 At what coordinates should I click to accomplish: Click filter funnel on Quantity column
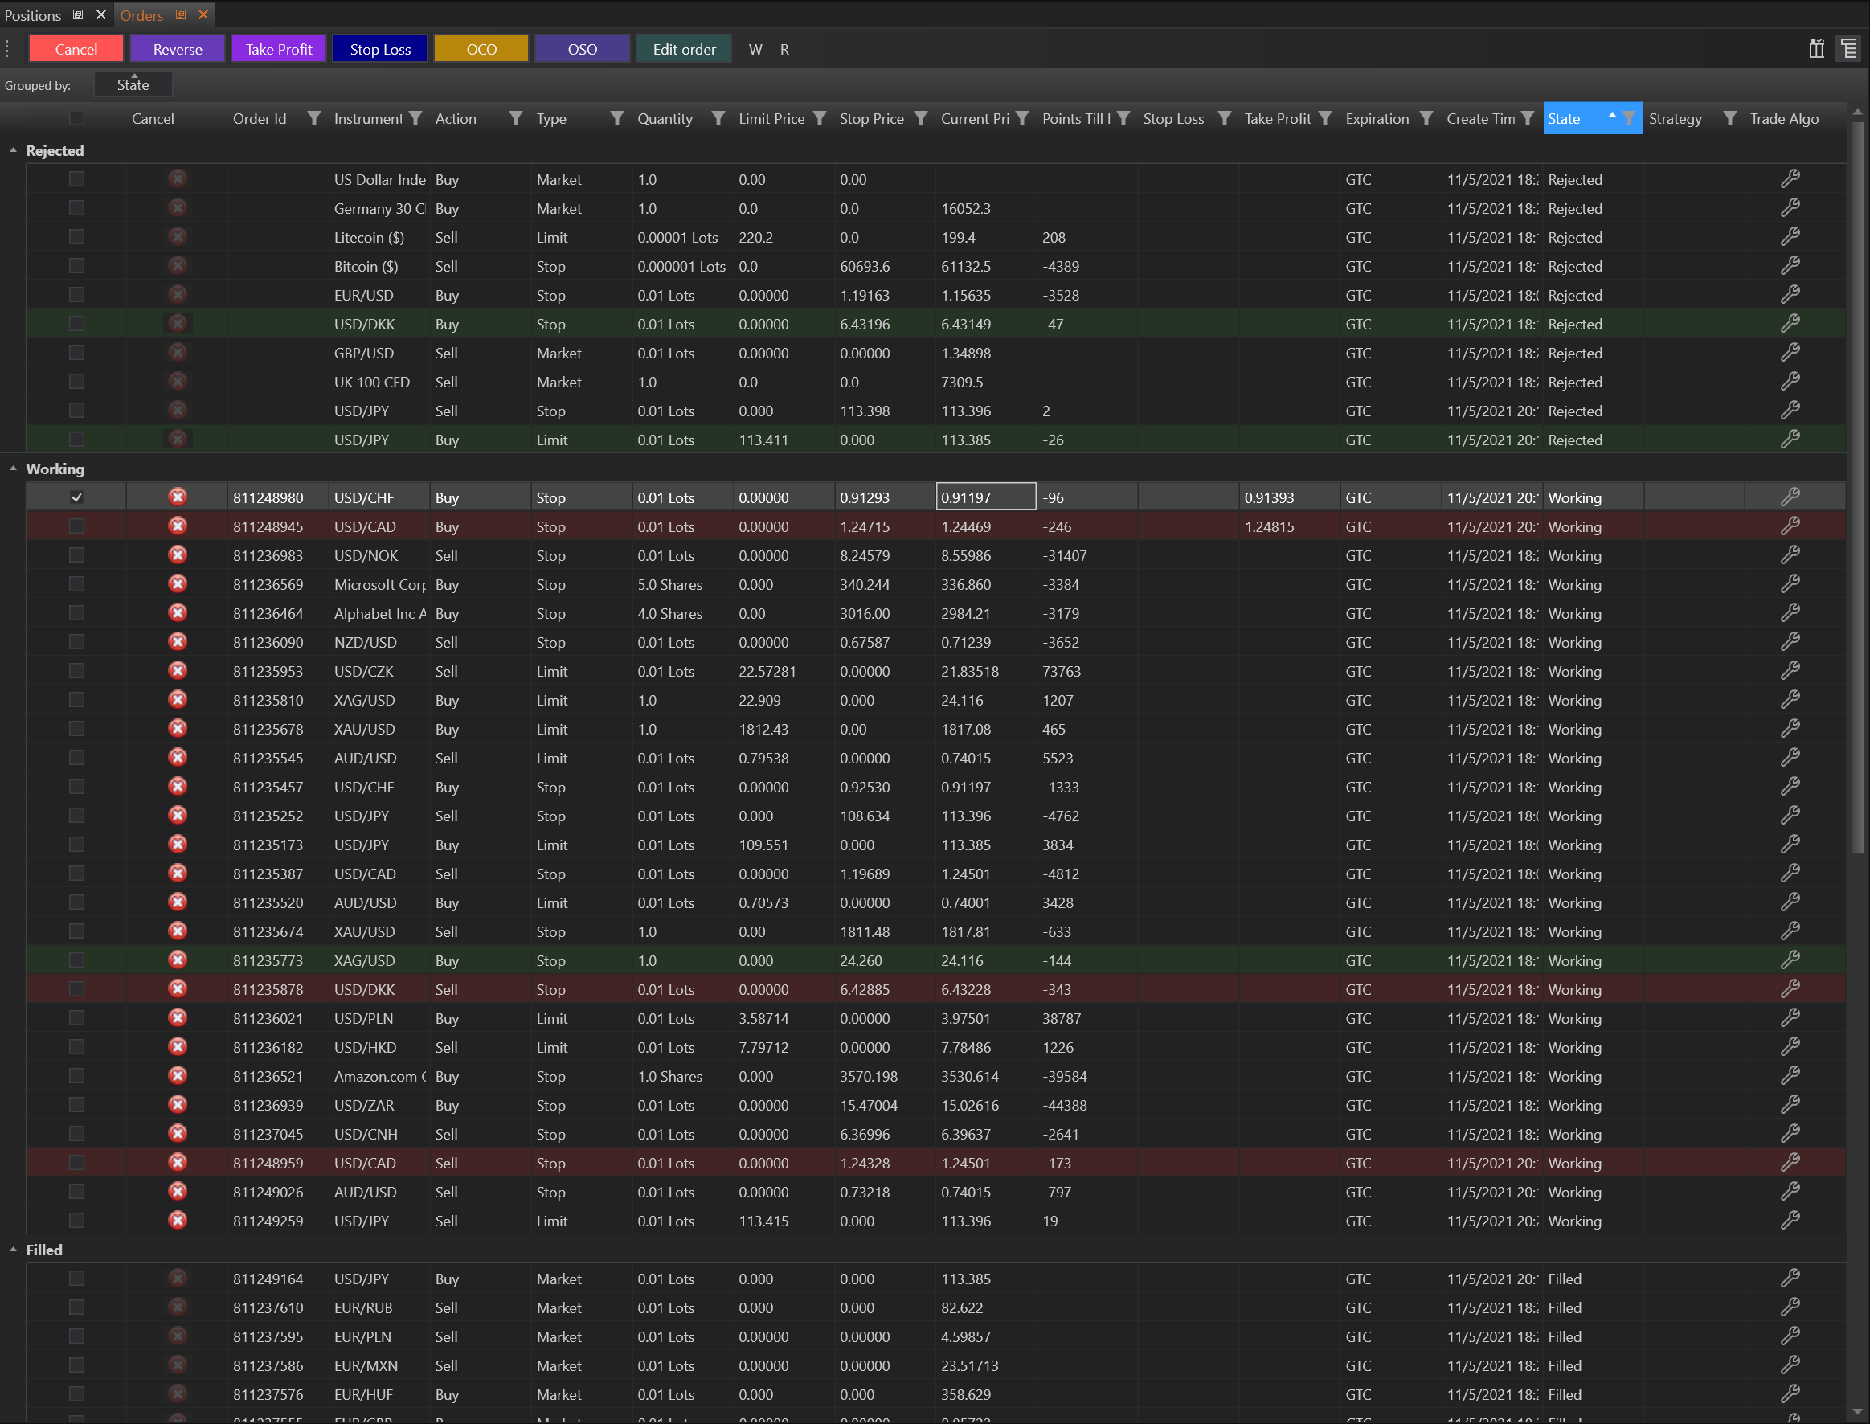718,118
